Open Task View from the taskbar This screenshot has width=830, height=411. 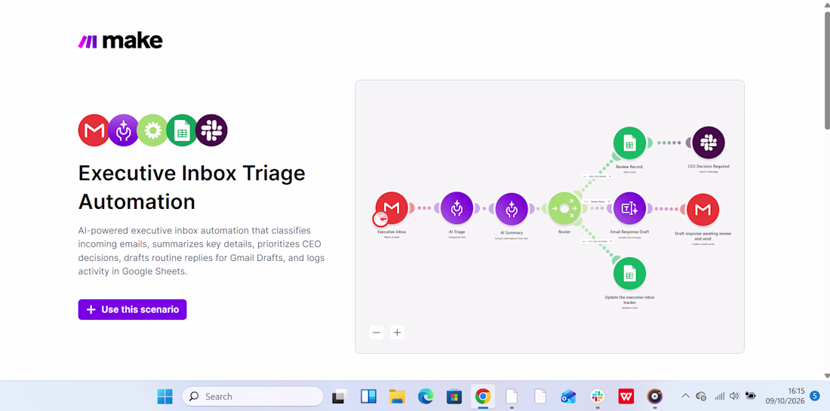[x=340, y=396]
